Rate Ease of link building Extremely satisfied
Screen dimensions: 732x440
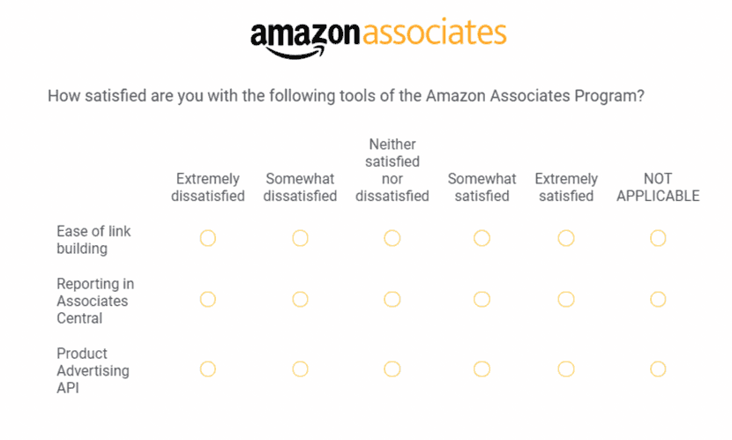tap(566, 238)
